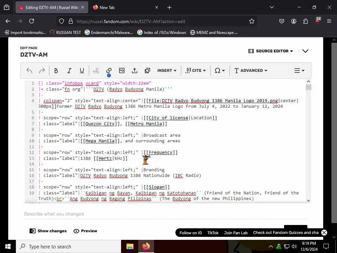The image size is (337, 253).
Task: Open the Firefox application menu
Action: 329,21
